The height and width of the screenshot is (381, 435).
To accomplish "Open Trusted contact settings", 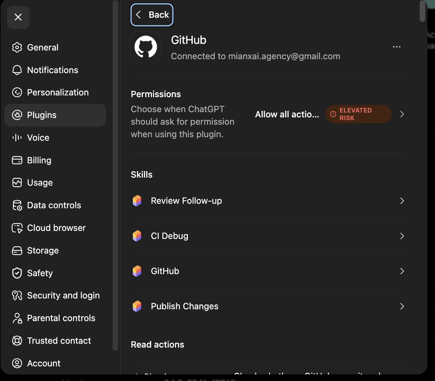I will pos(55,341).
